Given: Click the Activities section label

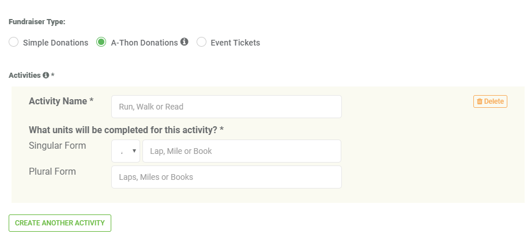Looking at the screenshot, I should [x=25, y=75].
